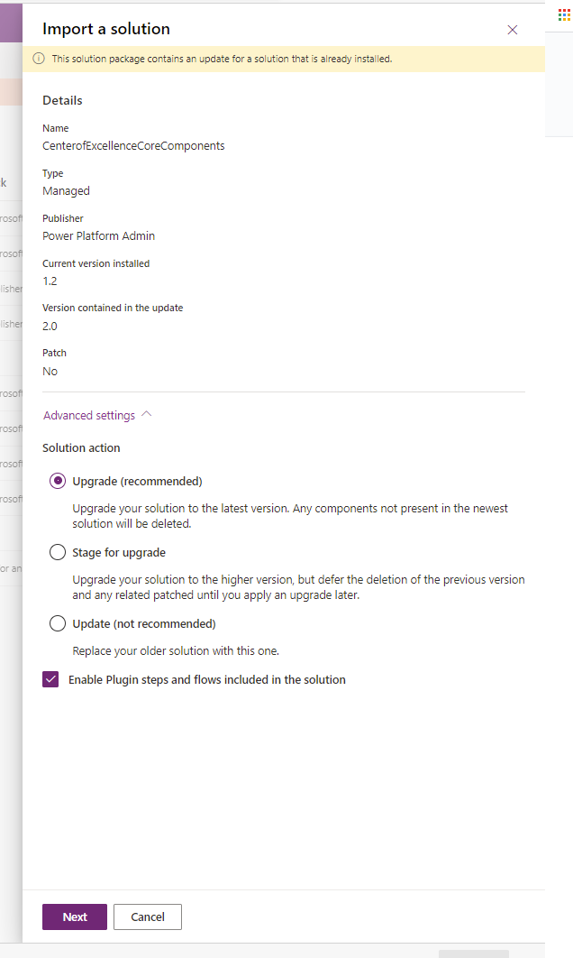The height and width of the screenshot is (958, 573).
Task: Click the Next button
Action: [74, 917]
